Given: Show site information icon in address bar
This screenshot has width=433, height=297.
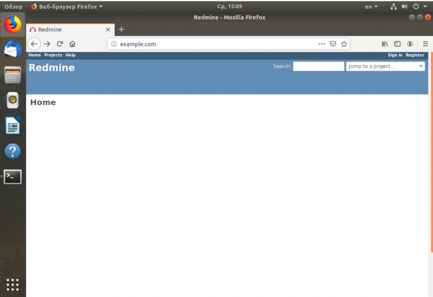Looking at the screenshot, I should [114, 44].
